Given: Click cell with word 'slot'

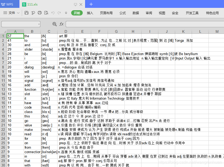Looking at the screenshot, I should click(32, 94).
